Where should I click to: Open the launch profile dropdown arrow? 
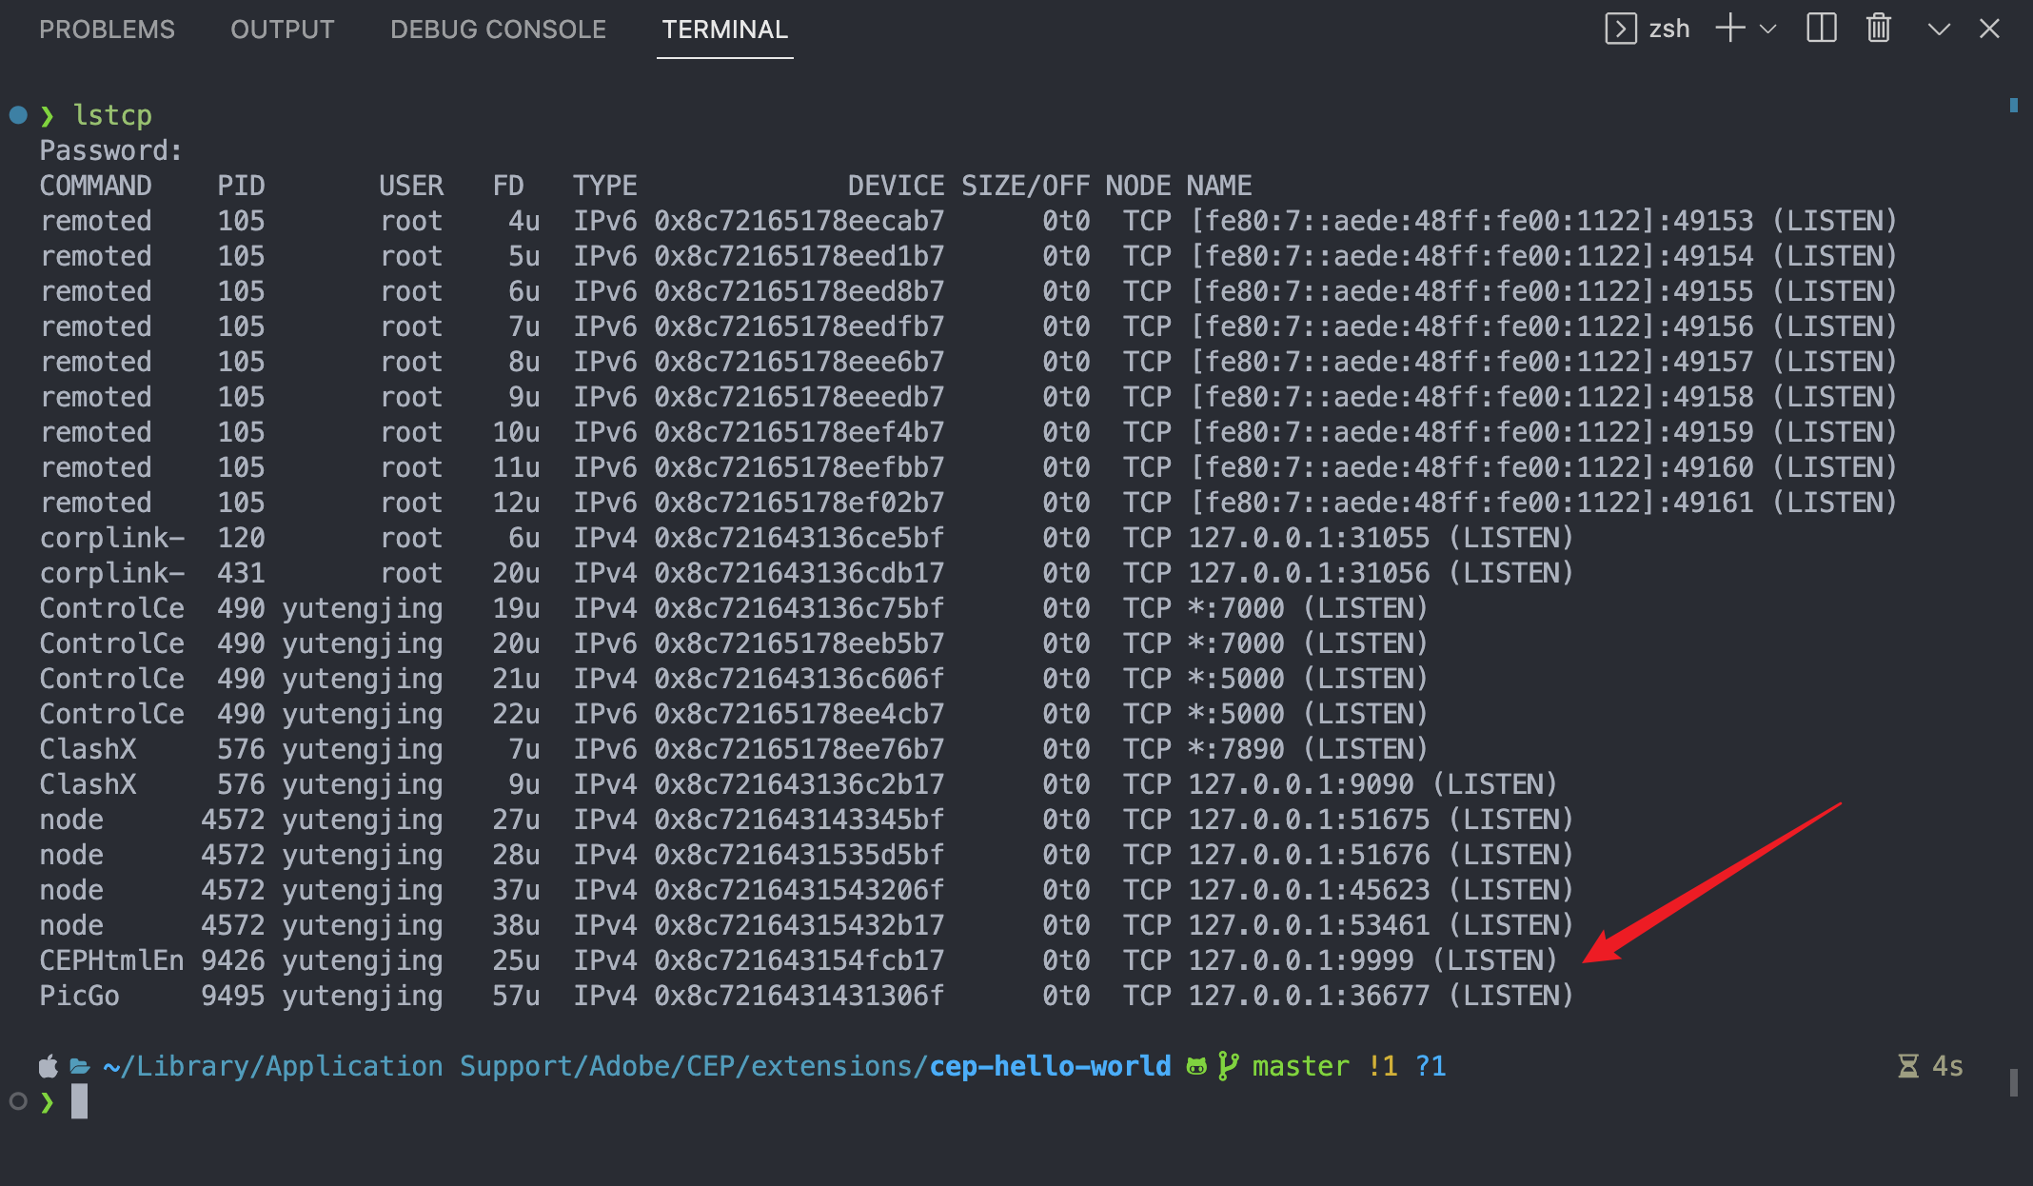pos(1768,30)
